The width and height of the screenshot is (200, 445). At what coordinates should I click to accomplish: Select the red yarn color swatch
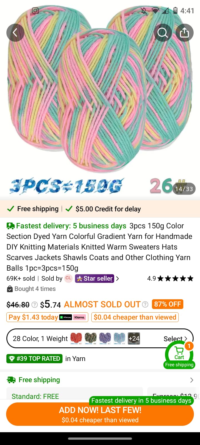pos(76,338)
